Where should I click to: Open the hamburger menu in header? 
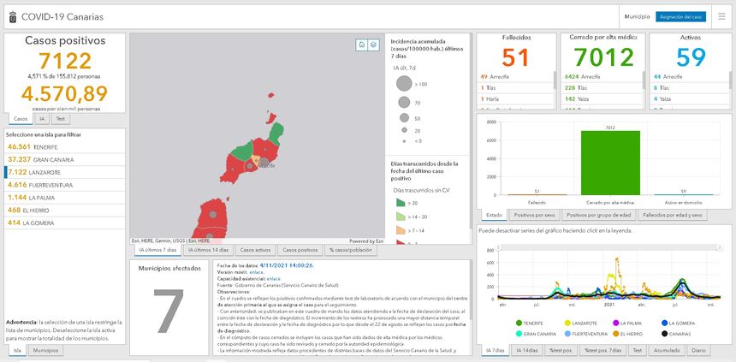tap(721, 16)
